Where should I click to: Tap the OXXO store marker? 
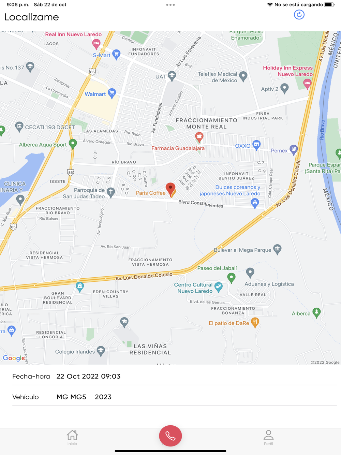256,145
